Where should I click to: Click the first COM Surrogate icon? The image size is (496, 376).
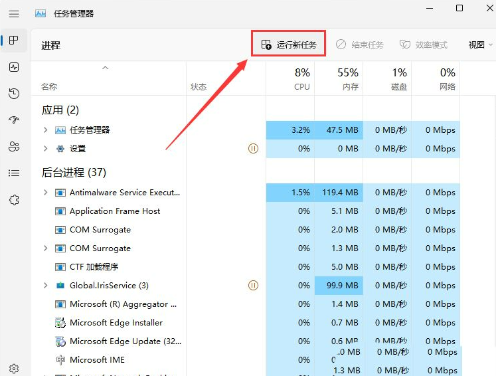click(x=60, y=229)
